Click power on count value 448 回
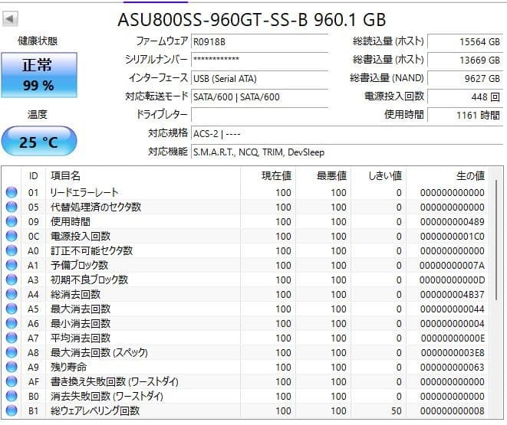507x425 pixels. pyautogui.click(x=465, y=96)
